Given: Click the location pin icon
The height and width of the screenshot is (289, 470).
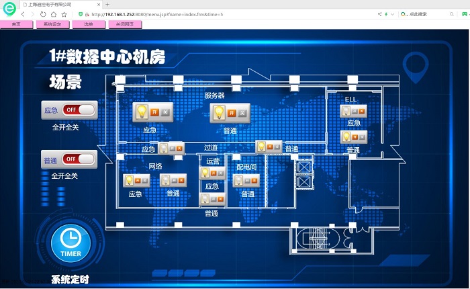Looking at the screenshot, I should [419, 65].
